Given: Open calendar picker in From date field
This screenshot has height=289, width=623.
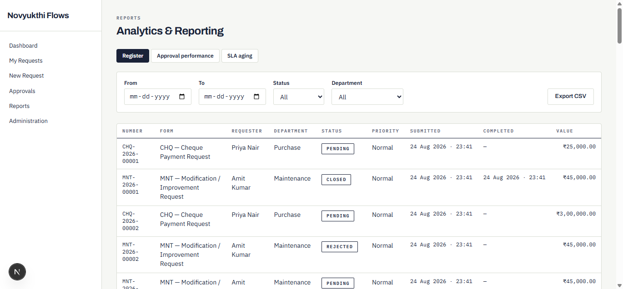Looking at the screenshot, I should (x=182, y=97).
